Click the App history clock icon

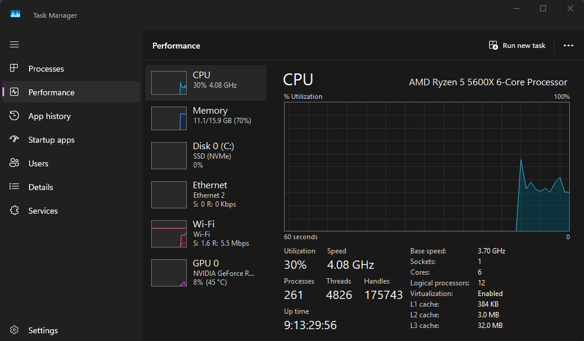(14, 115)
